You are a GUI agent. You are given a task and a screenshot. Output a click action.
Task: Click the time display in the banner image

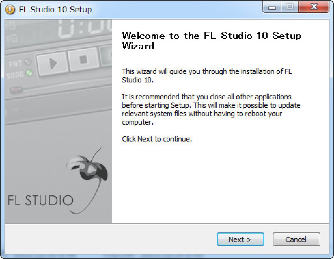click(85, 29)
